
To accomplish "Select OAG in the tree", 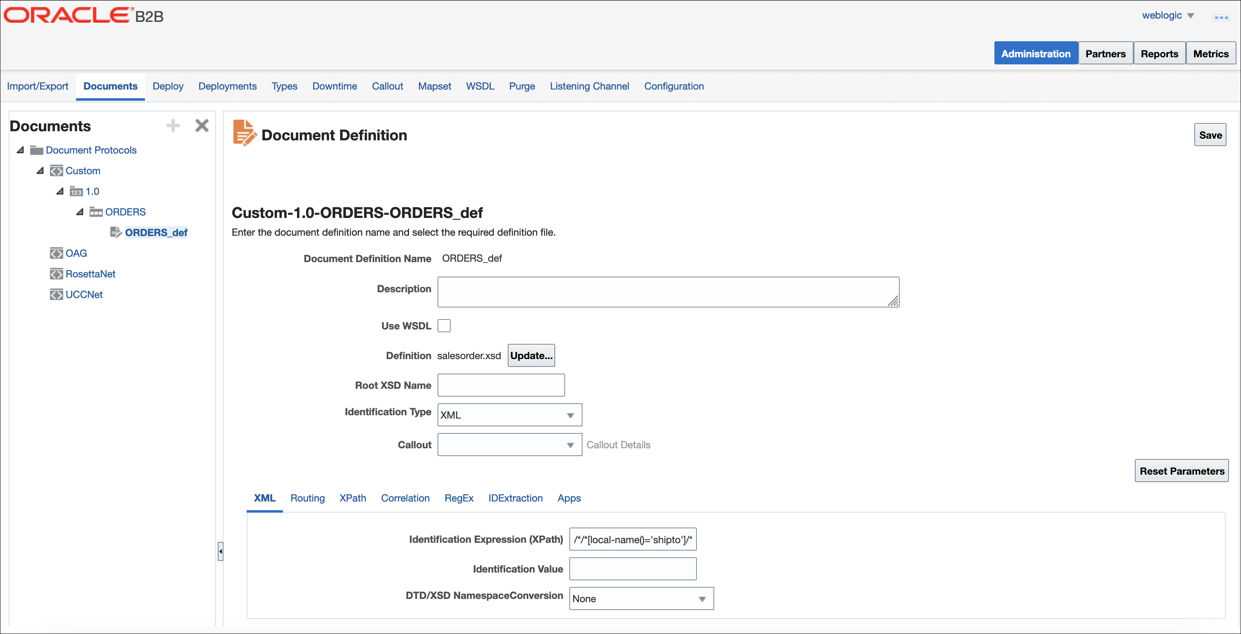I will [76, 253].
